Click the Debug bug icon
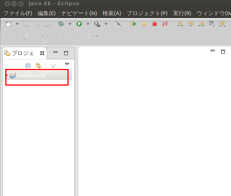231x196 pixels. point(61,24)
